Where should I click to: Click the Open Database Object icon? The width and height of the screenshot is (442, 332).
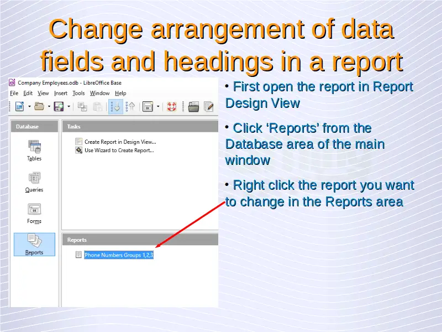click(x=194, y=107)
